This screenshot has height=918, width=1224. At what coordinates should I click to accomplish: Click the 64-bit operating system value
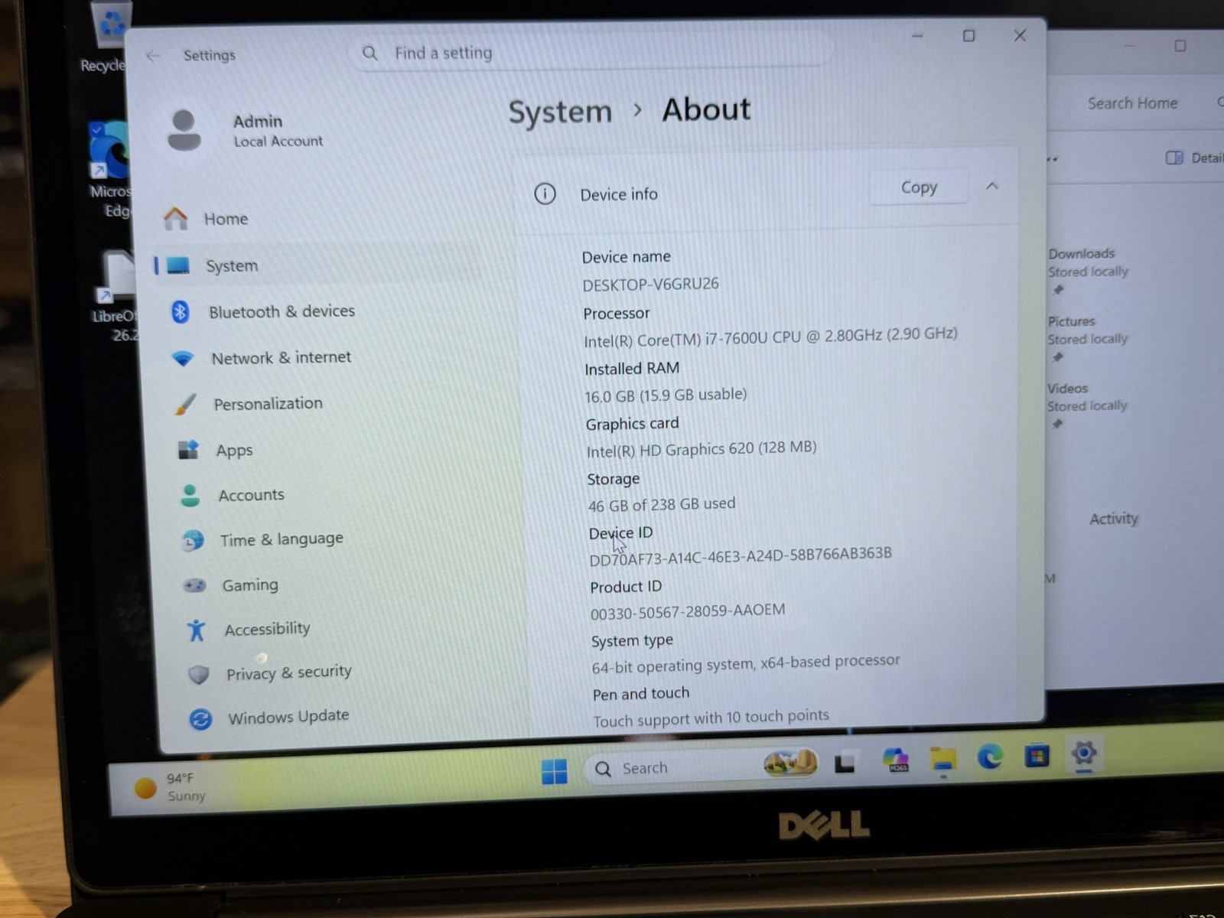tap(745, 663)
